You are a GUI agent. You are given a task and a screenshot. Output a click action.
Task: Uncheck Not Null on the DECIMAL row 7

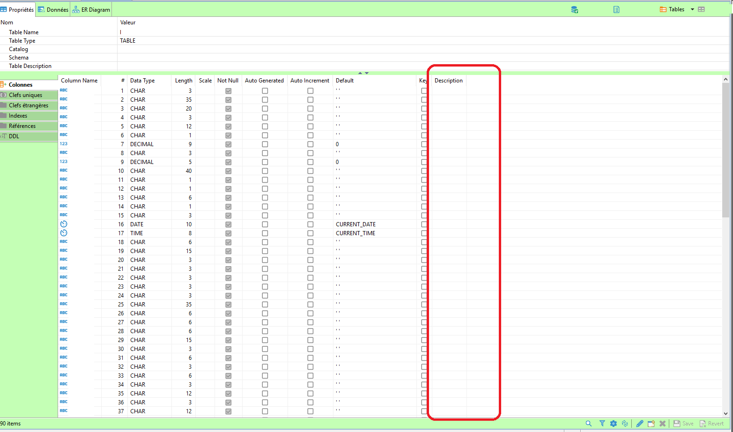pos(228,144)
